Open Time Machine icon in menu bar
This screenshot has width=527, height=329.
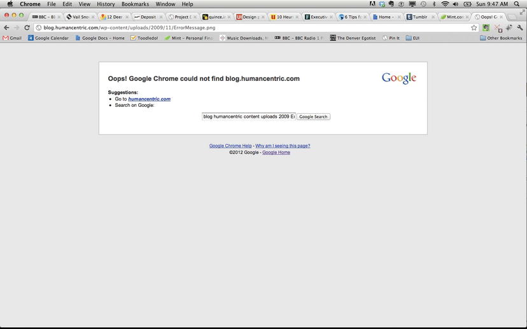[423, 4]
